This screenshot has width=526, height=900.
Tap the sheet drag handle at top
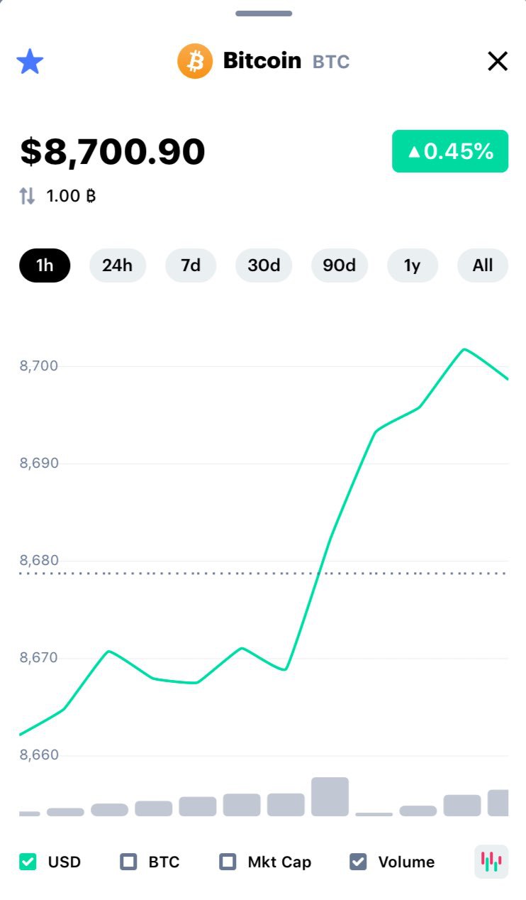pyautogui.click(x=264, y=13)
